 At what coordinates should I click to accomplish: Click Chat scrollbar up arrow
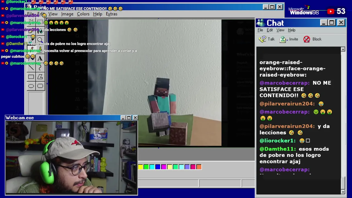click(x=343, y=49)
